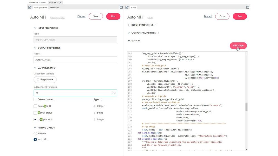Expand INPUT PROPERTIES in Code panel
Image resolution: width=278 pixels, height=156 pixels.
point(129,25)
